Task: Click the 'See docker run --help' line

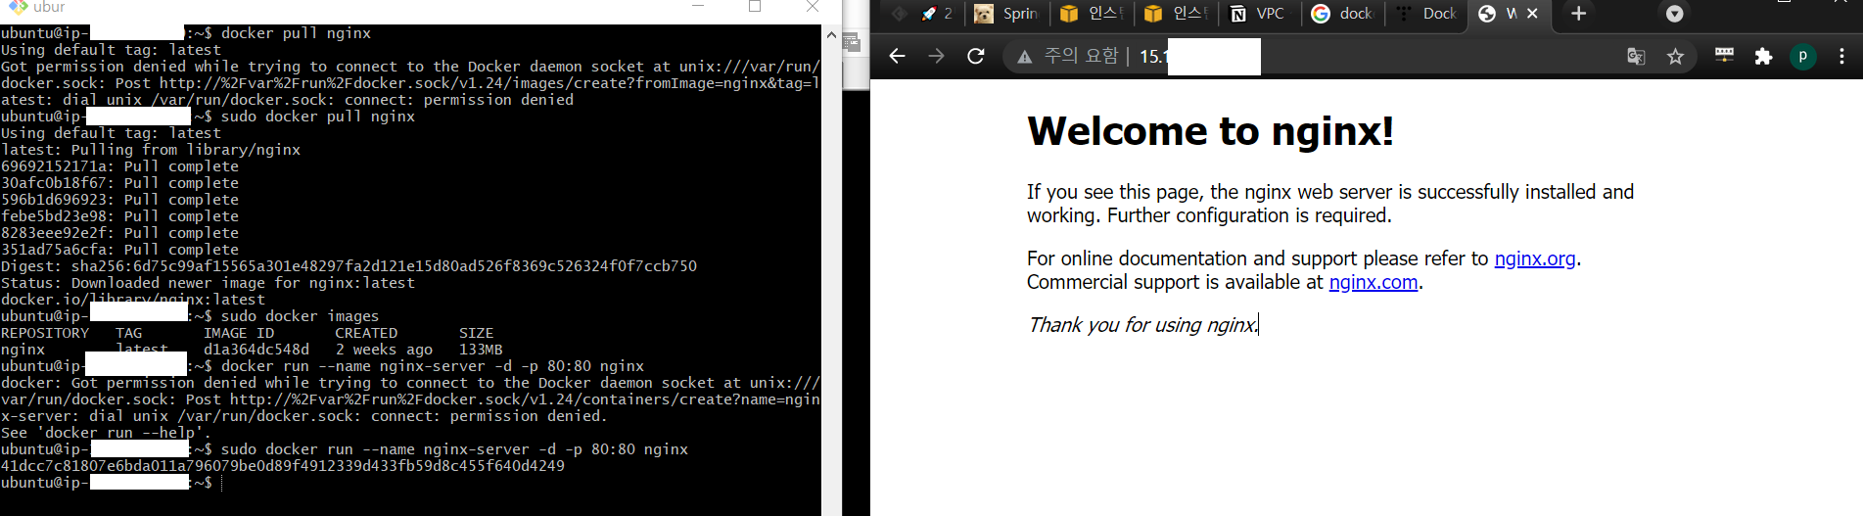Action: tap(105, 433)
